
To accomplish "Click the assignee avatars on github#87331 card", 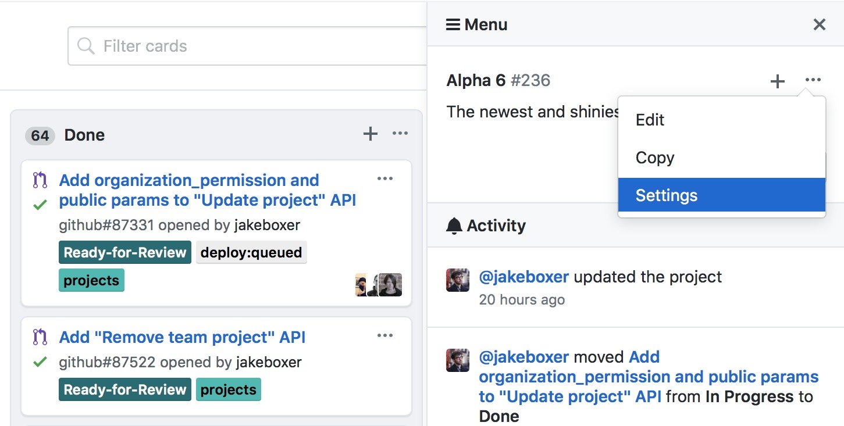I will (379, 285).
